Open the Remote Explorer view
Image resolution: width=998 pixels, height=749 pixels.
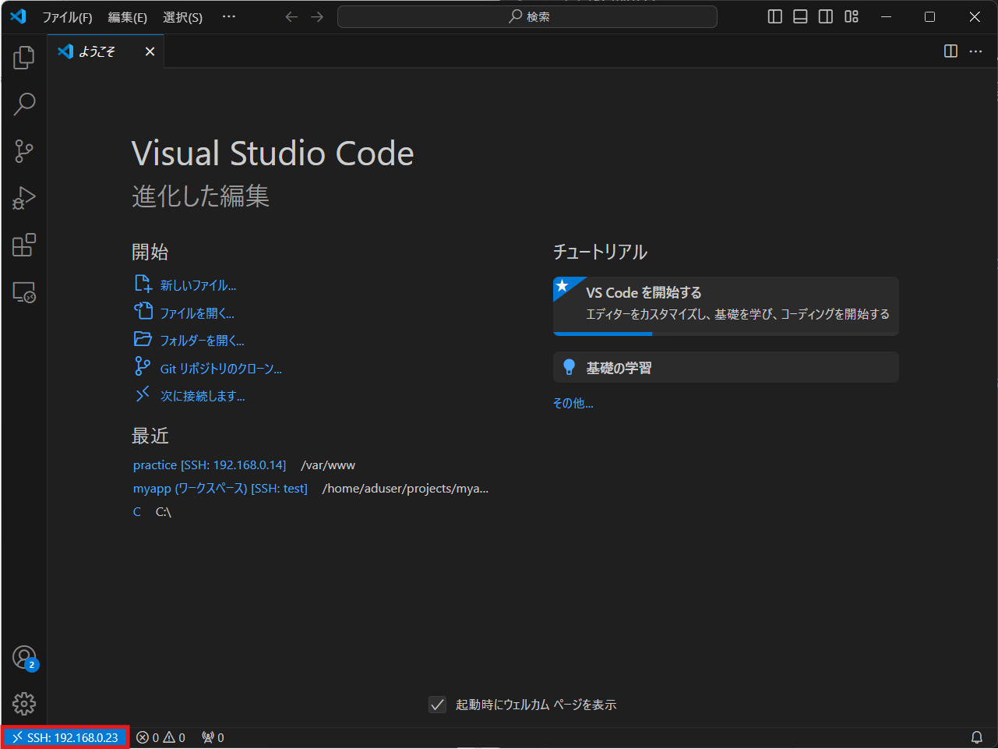24,292
